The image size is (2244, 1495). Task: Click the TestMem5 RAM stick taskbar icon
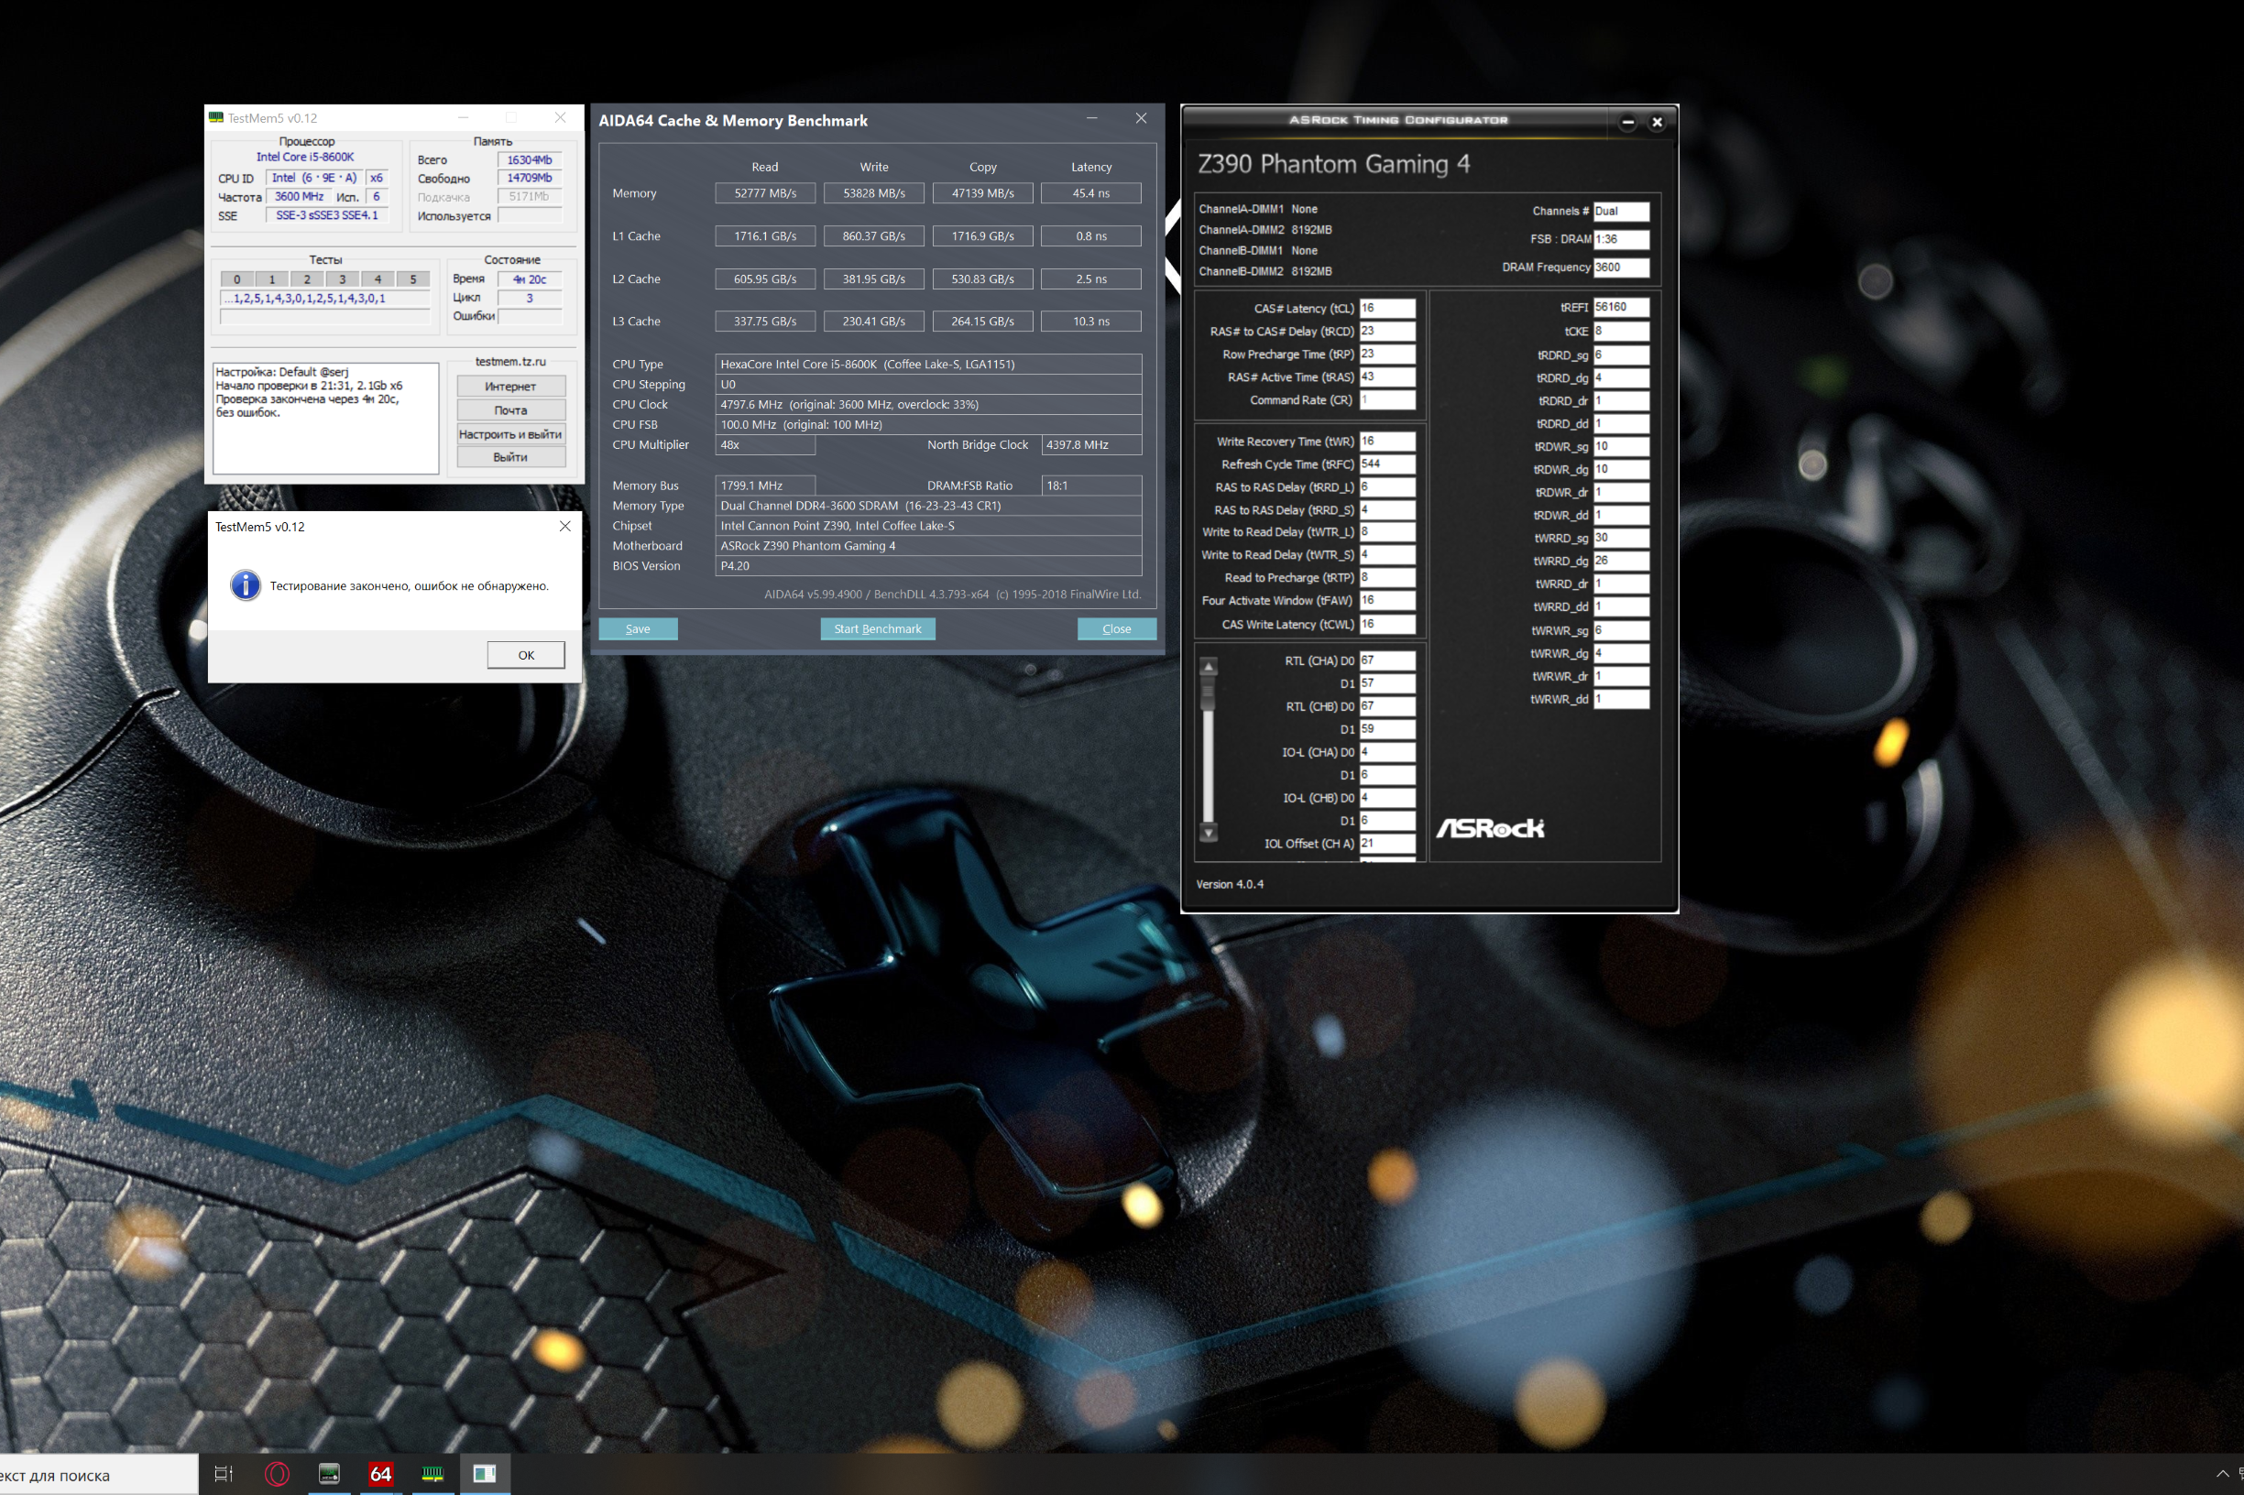tap(432, 1474)
